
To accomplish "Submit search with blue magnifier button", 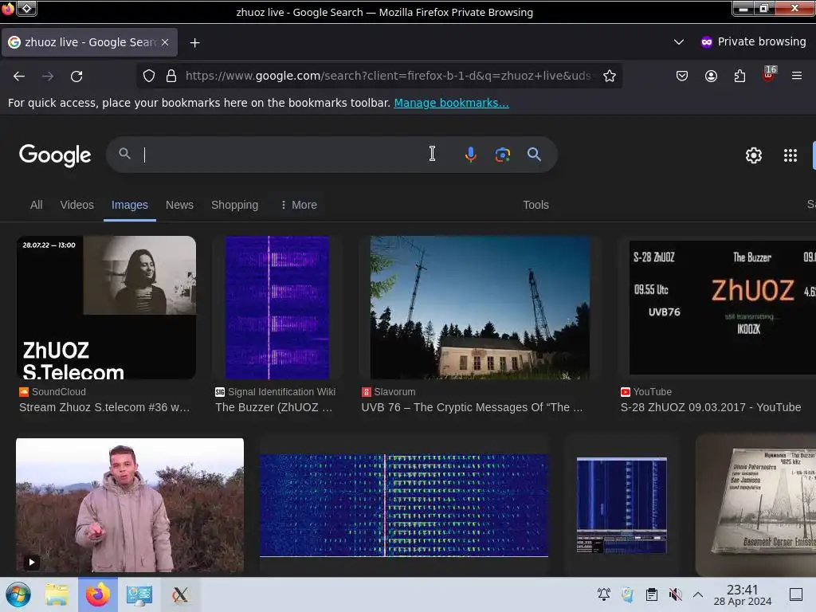I will (534, 155).
